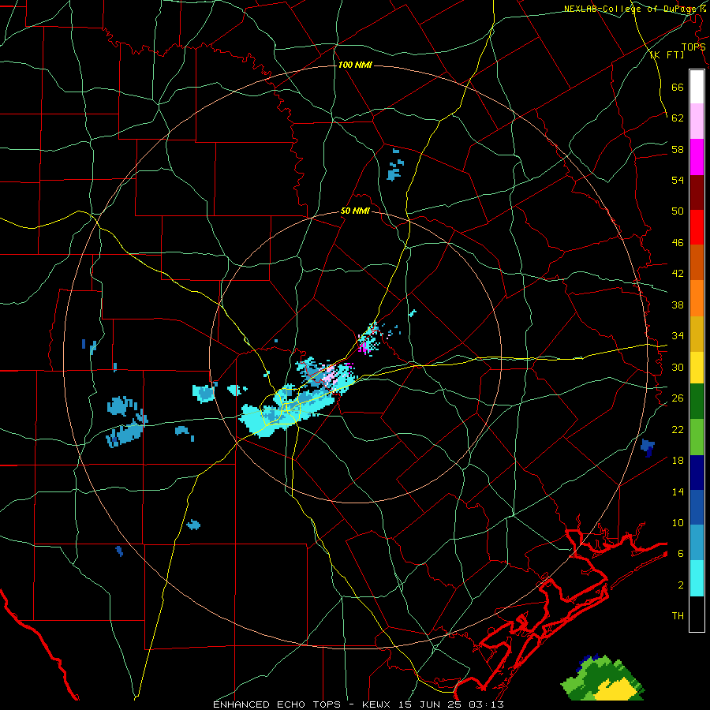The width and height of the screenshot is (710, 710).
Task: Click the legend value "58"
Action: 678,149
